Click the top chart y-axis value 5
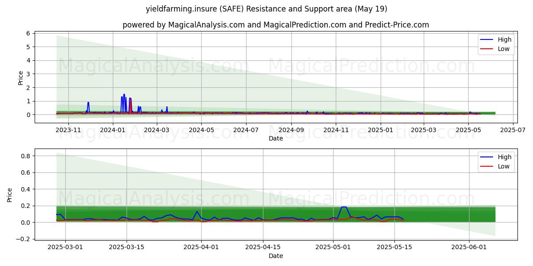The image size is (533, 266). 28,47
